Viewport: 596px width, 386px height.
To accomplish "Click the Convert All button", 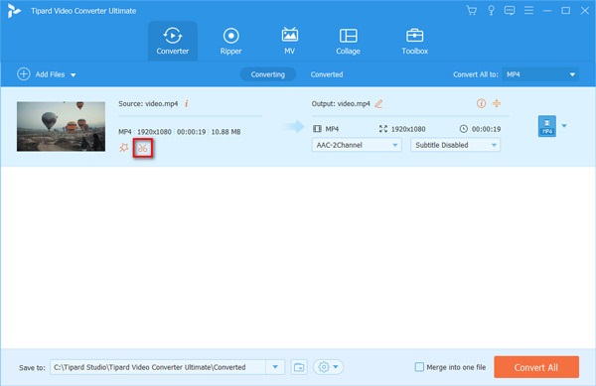I will [536, 367].
